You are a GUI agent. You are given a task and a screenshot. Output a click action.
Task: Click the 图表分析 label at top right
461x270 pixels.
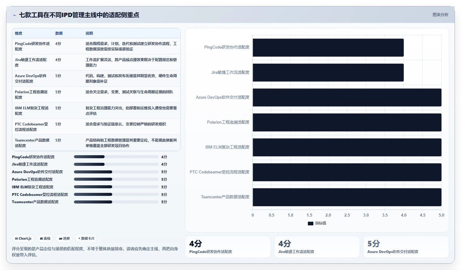pos(440,15)
